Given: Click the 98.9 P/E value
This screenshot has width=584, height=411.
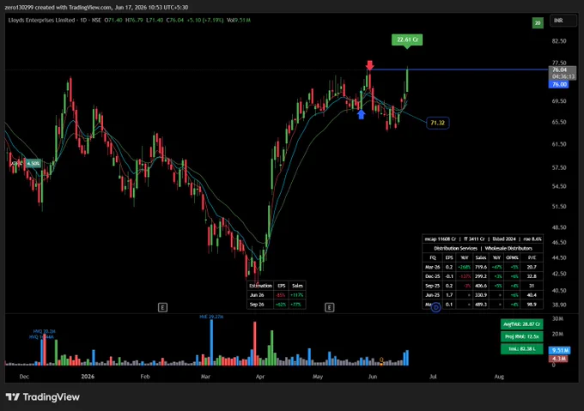Looking at the screenshot, I should 532,305.
